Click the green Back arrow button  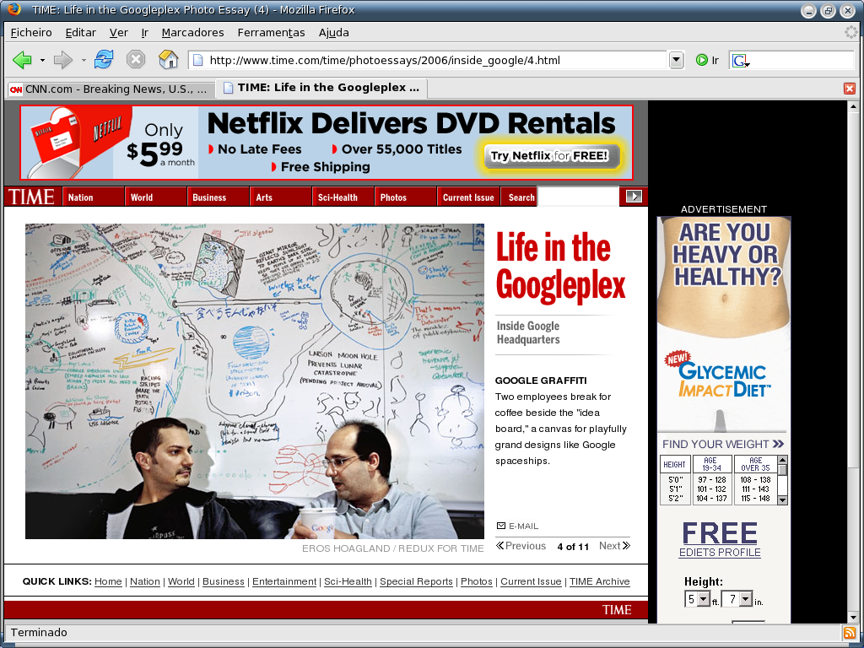(22, 60)
